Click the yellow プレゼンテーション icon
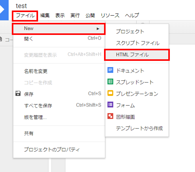This screenshot has height=172, width=195. (110, 93)
